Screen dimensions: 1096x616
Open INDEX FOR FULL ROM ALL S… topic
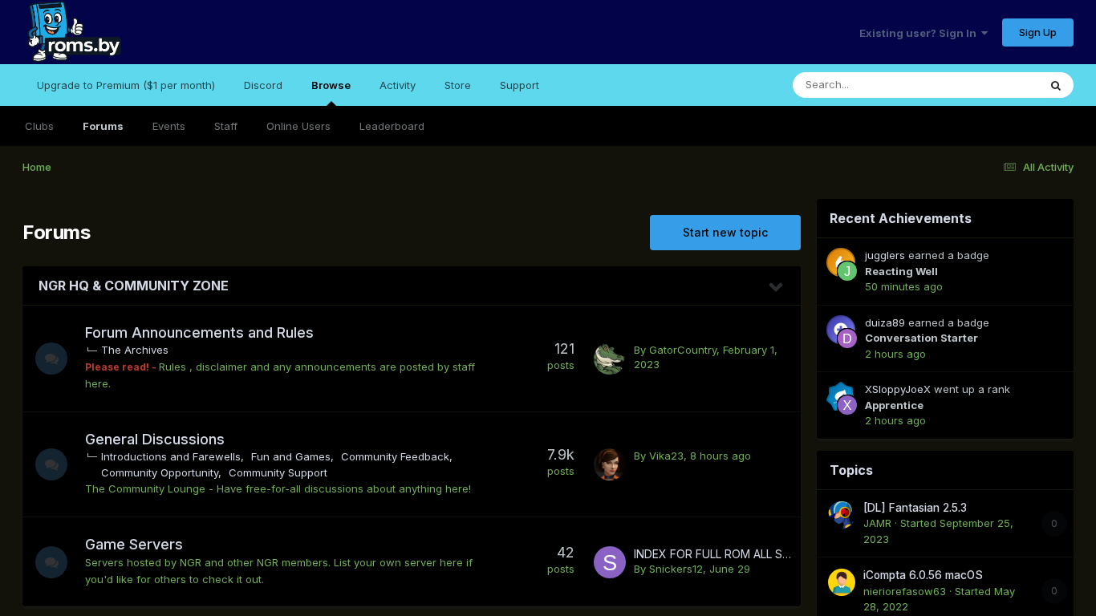[x=712, y=554]
